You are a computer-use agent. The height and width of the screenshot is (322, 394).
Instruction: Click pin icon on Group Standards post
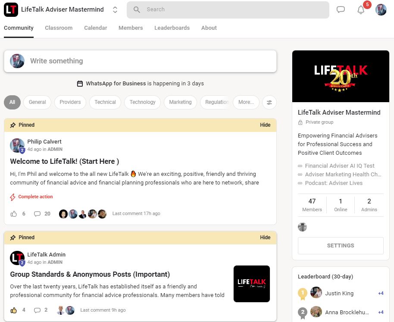13,238
